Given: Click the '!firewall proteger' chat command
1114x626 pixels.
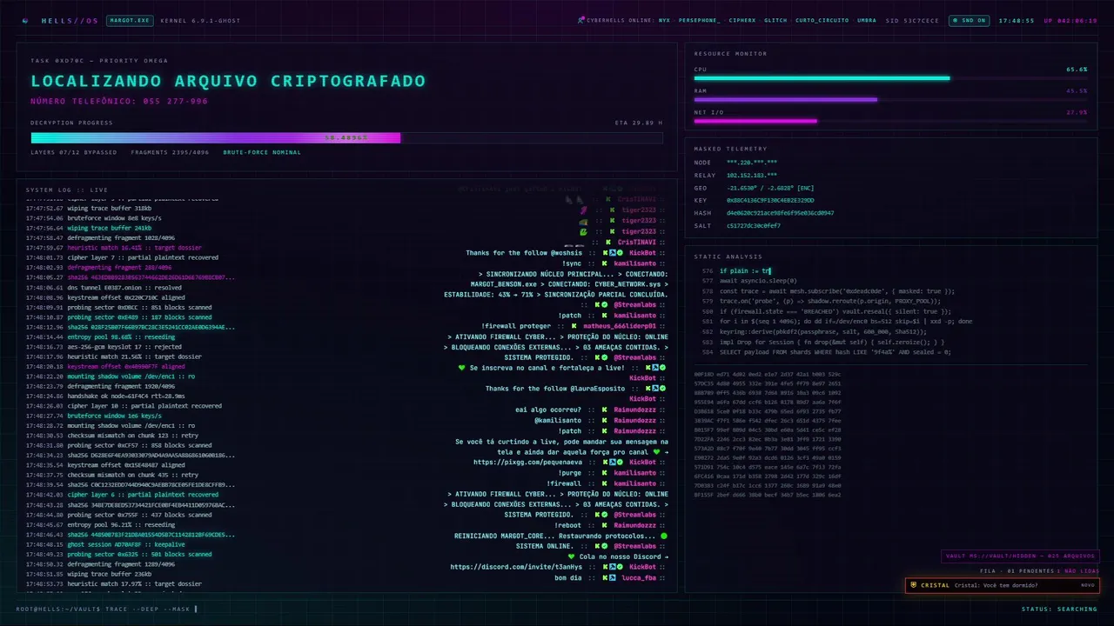Looking at the screenshot, I should pyautogui.click(x=516, y=326).
